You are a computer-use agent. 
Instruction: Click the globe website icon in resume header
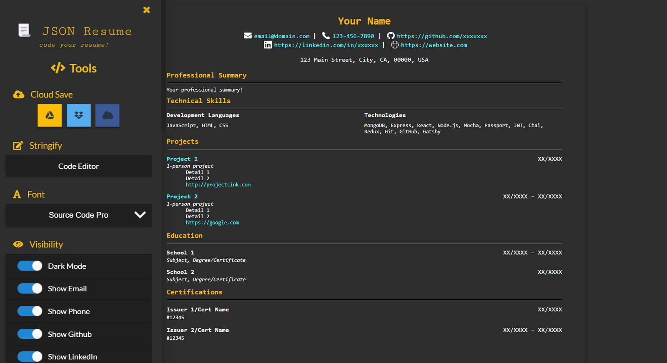pyautogui.click(x=395, y=45)
